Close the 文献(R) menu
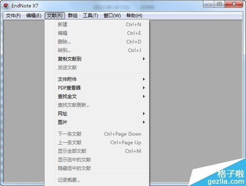 (x=55, y=16)
